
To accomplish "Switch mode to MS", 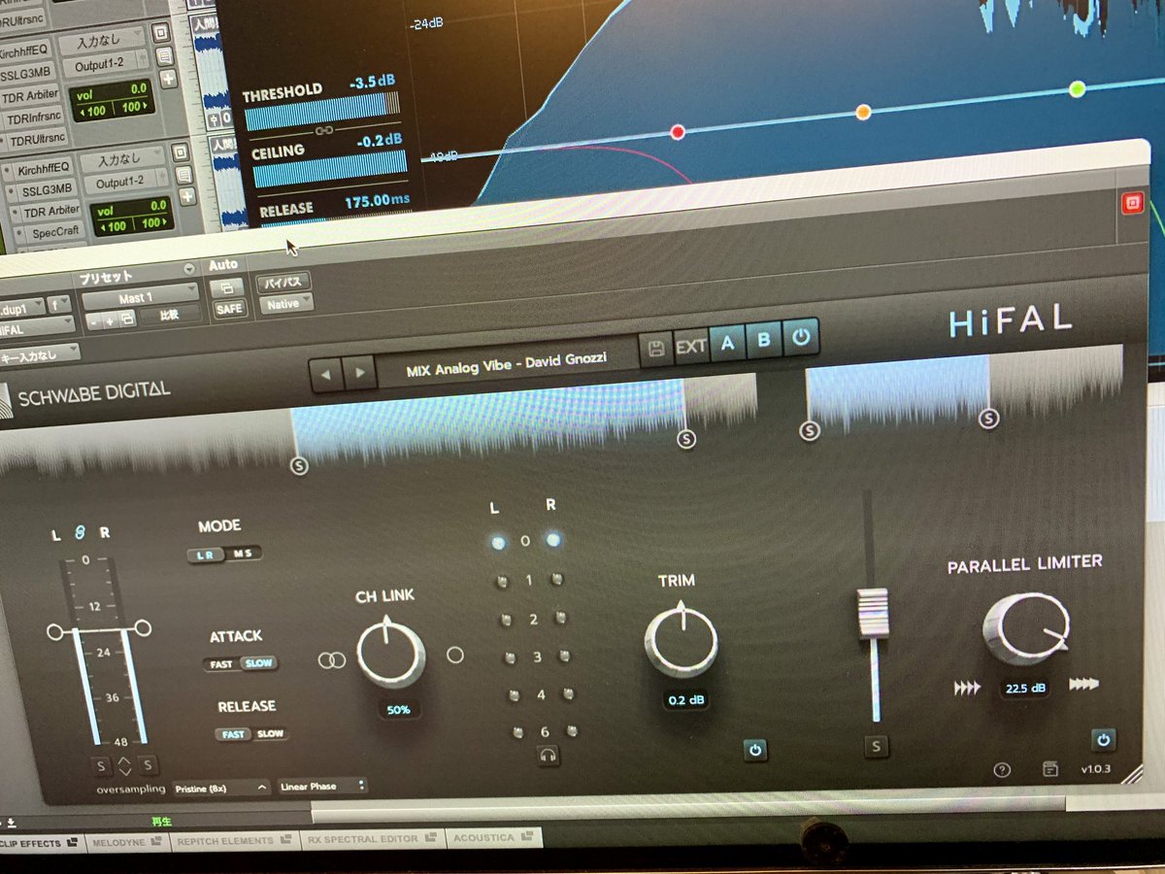I will point(242,555).
